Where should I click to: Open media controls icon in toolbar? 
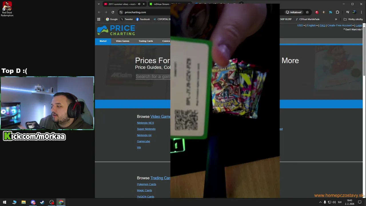[x=347, y=12]
